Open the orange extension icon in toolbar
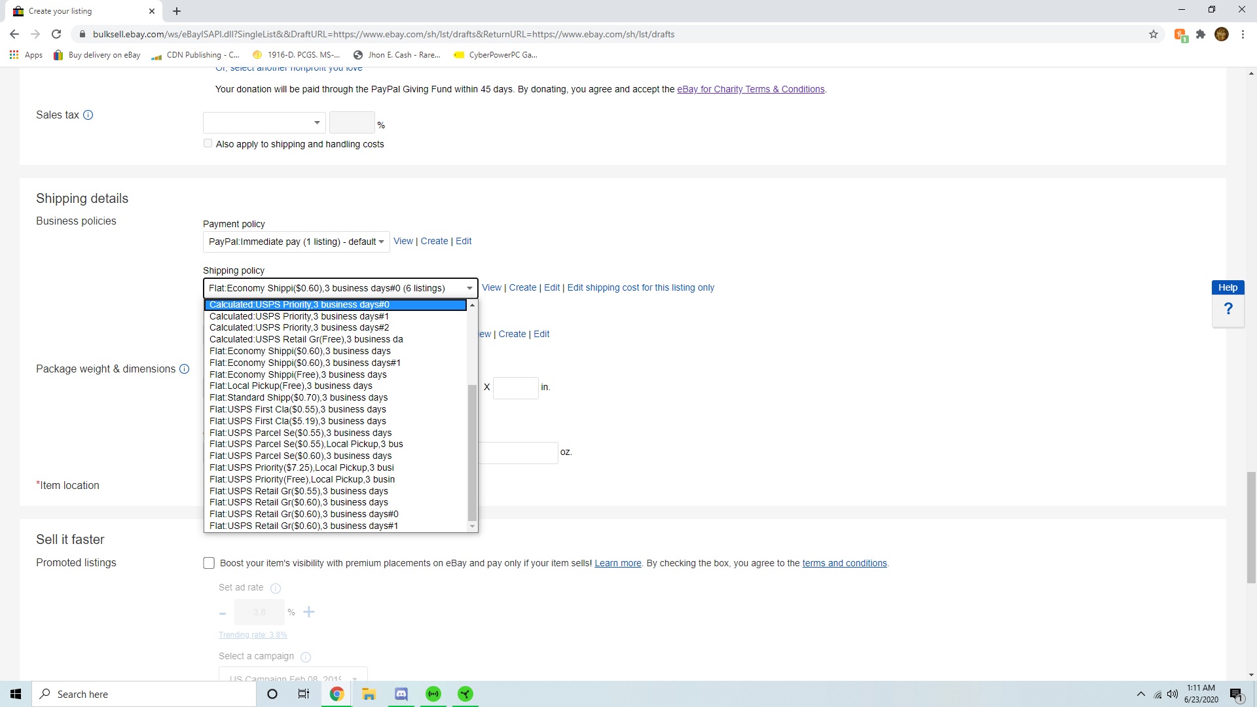This screenshot has width=1257, height=707. [x=1180, y=35]
